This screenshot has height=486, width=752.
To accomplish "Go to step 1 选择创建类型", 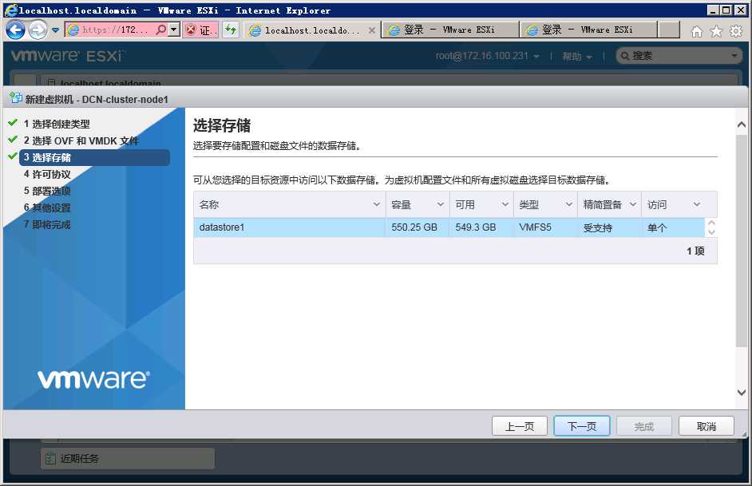I will 57,124.
